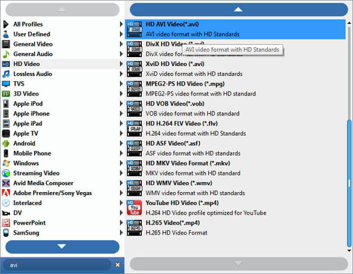
Task: Expand the SamSung category arrow
Action: (x=122, y=233)
